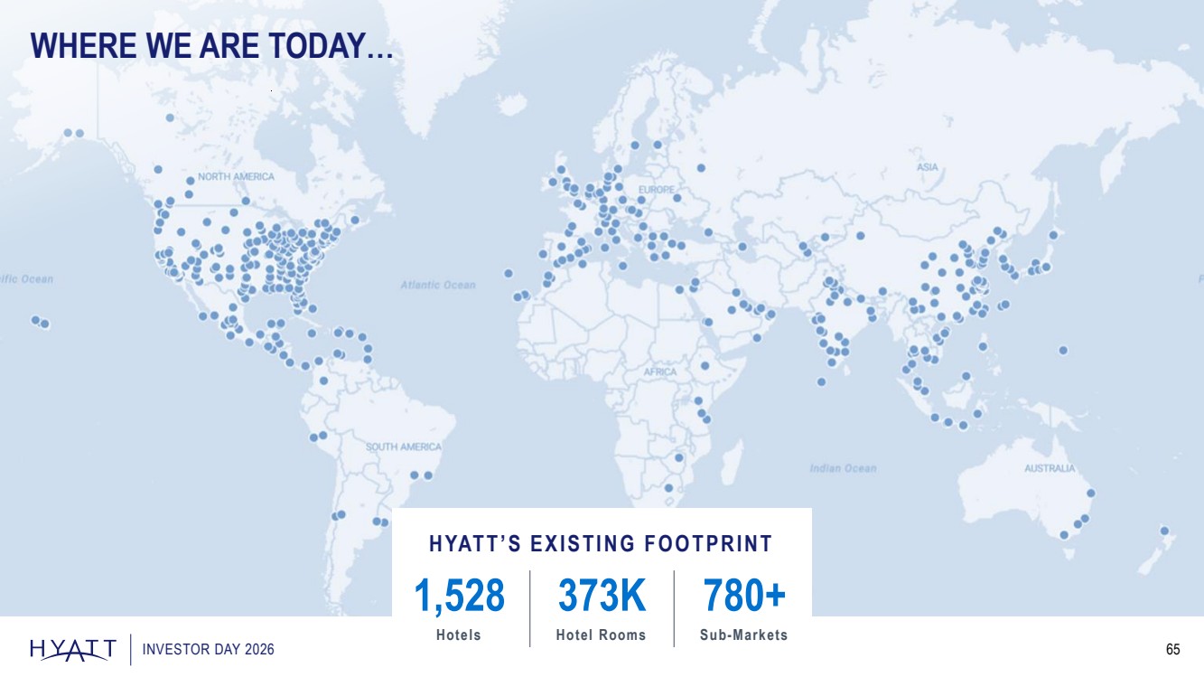Select the "Hotel Rooms" caption
This screenshot has height=677, width=1204.
[x=602, y=635]
